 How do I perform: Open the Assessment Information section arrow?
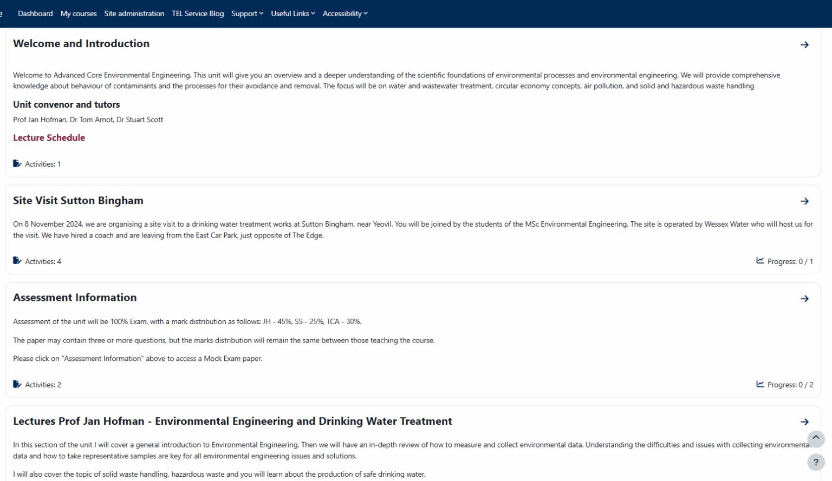point(805,298)
